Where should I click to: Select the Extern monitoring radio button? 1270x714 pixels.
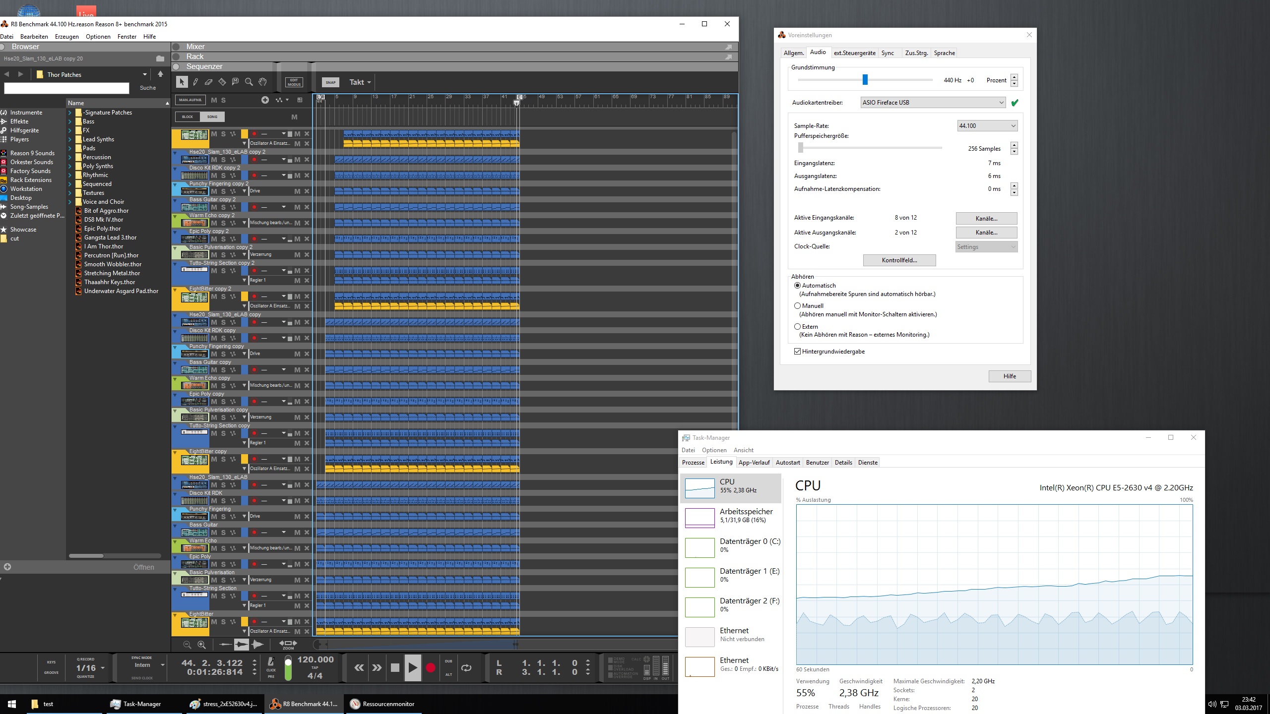[797, 327]
